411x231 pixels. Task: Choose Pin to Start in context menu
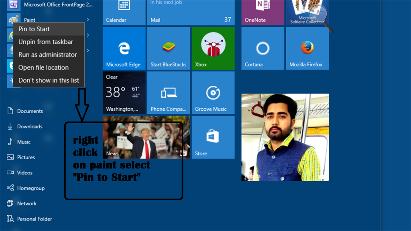tap(49, 29)
